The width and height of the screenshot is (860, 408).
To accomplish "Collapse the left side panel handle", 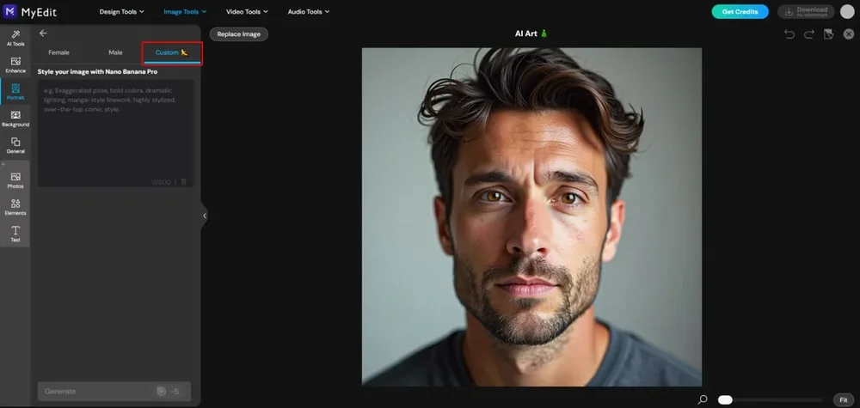I will [x=204, y=216].
